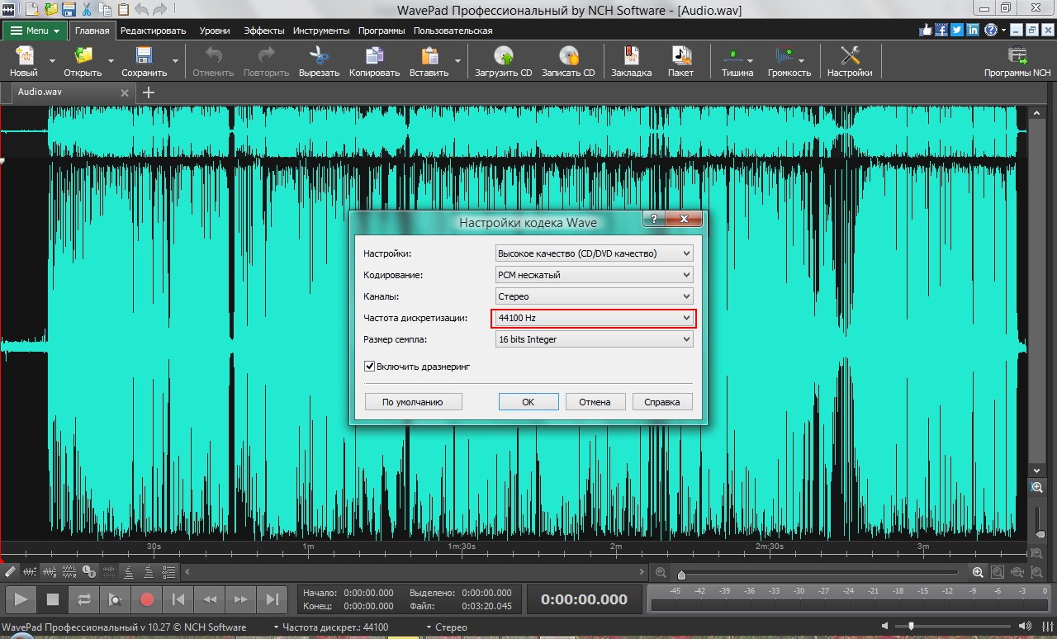Switch to the Эффекты ribbon tab

[x=263, y=31]
